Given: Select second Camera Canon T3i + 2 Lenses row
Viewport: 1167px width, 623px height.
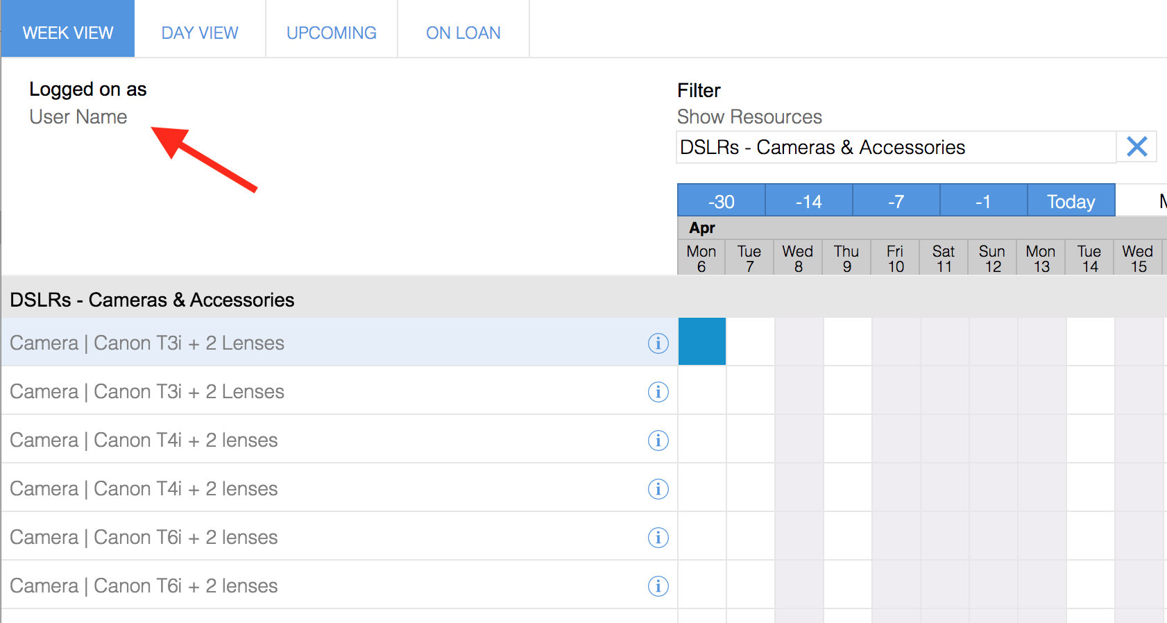Looking at the screenshot, I should point(339,391).
